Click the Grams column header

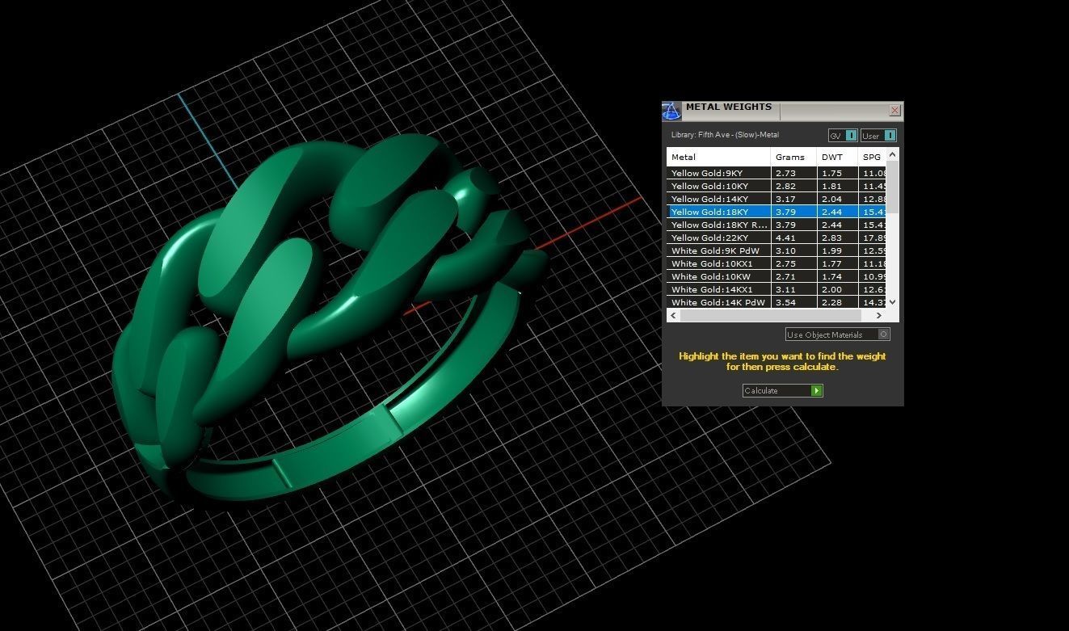pyautogui.click(x=793, y=157)
